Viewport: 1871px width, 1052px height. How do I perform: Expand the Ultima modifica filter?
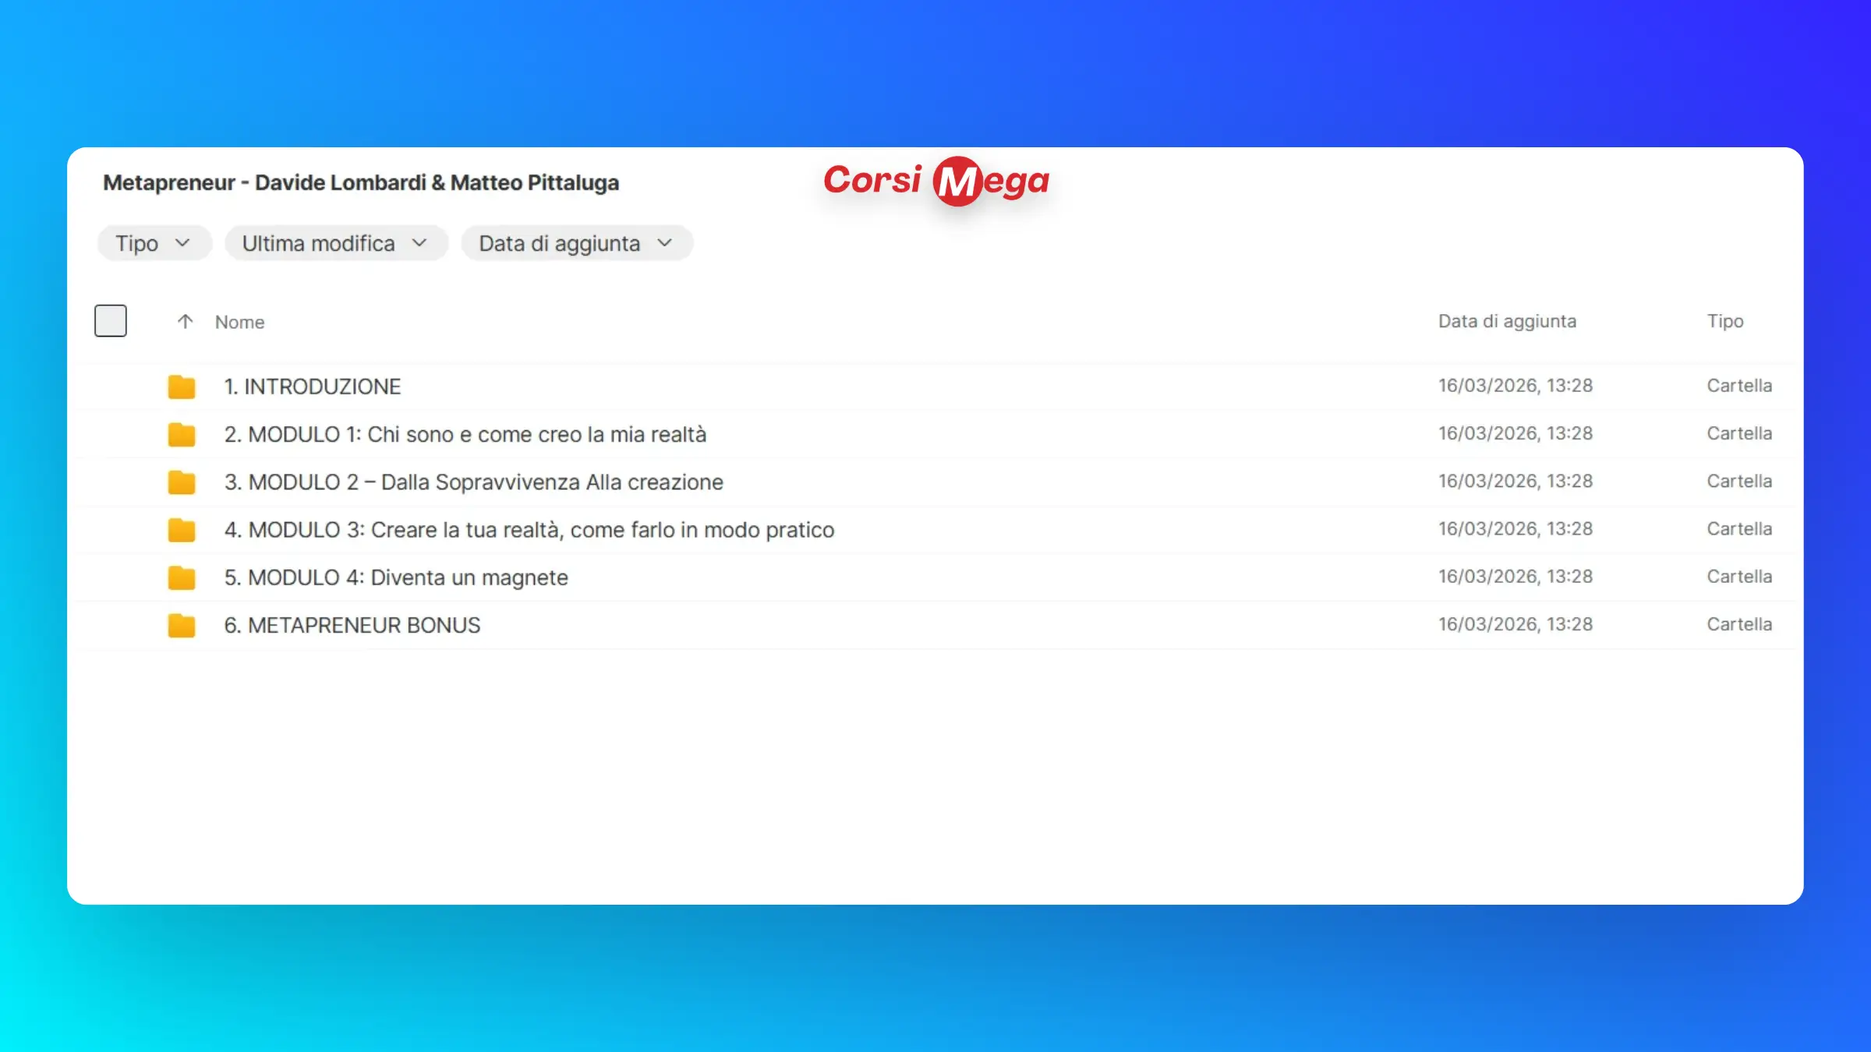pyautogui.click(x=336, y=243)
